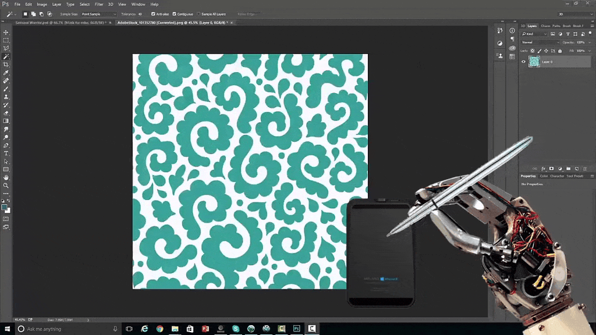Open the Filter menu
The image size is (596, 335).
point(99,4)
